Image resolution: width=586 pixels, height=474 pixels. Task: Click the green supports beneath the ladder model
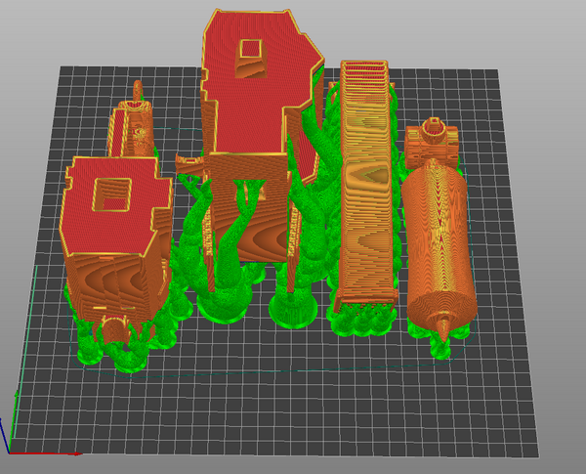pyautogui.click(x=361, y=321)
